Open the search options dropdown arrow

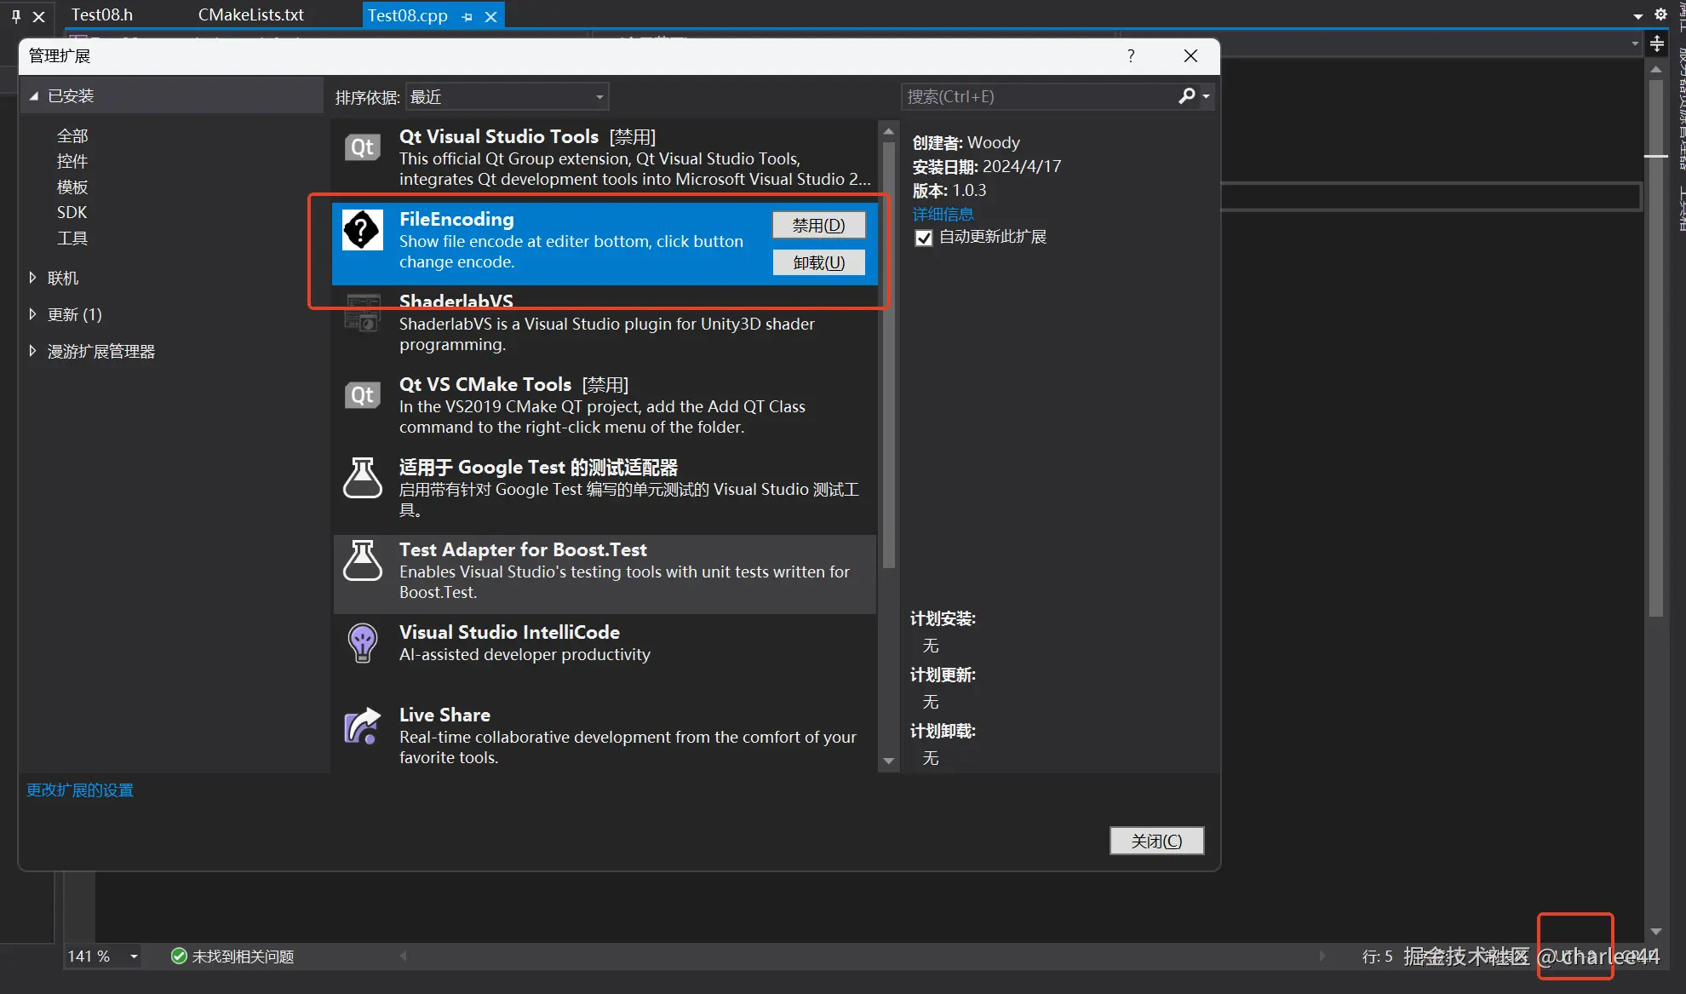[1206, 96]
